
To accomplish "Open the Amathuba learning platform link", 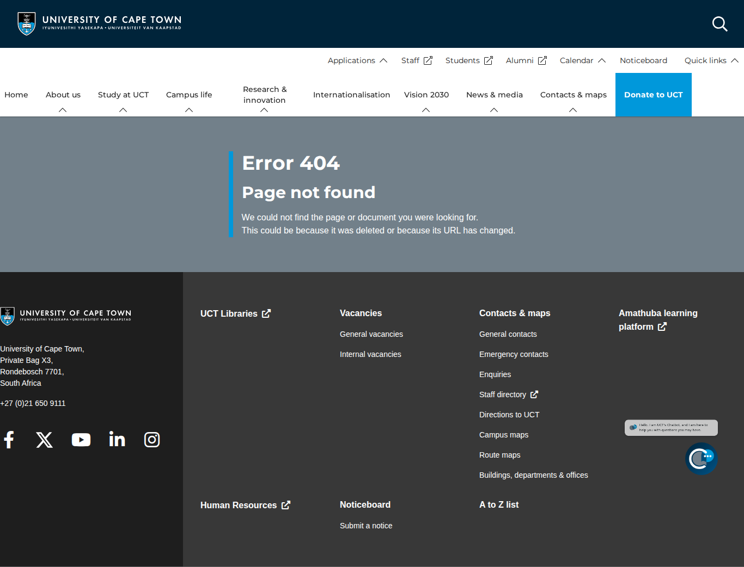I will (x=658, y=320).
